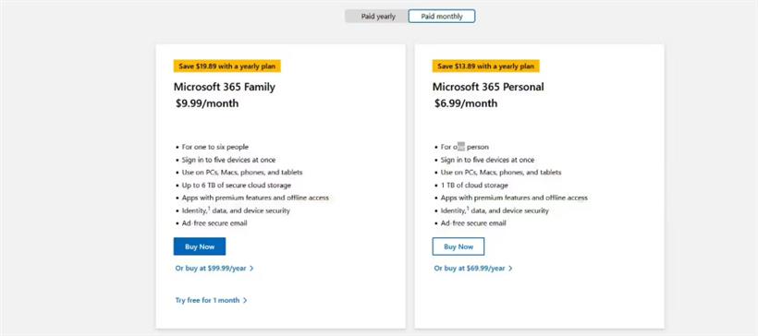The width and height of the screenshot is (758, 336).
Task: Buy Now for Microsoft 365 Family
Action: coord(200,246)
